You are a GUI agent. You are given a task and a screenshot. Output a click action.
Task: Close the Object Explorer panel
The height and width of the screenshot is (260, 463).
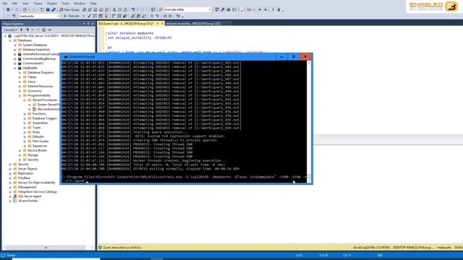(x=93, y=24)
